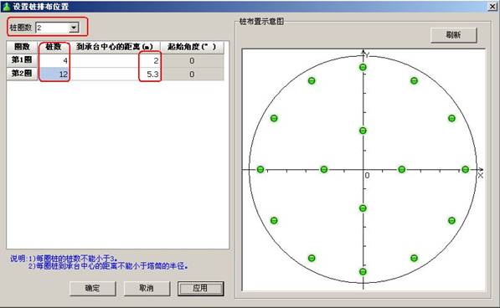Image resolution: width=500 pixels, height=308 pixels.
Task: Select pile count cell showing 4
Action: point(54,60)
